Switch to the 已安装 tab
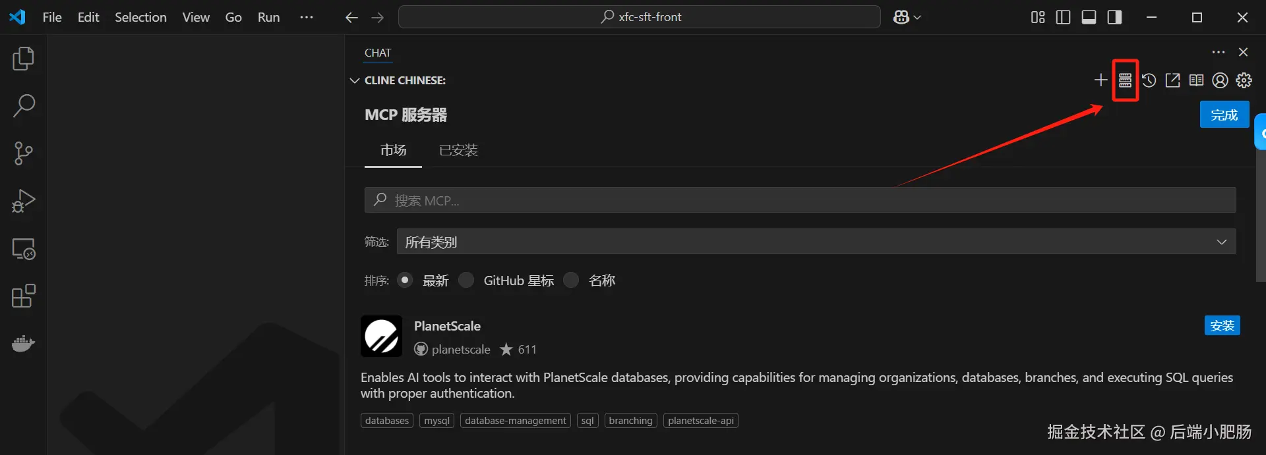The height and width of the screenshot is (455, 1266). pos(458,150)
